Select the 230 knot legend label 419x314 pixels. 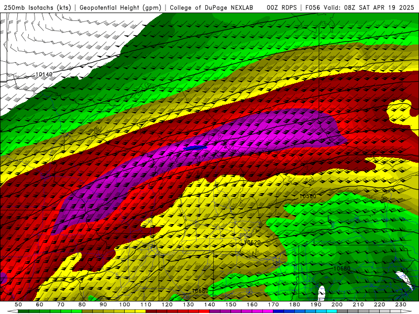pos(401,305)
